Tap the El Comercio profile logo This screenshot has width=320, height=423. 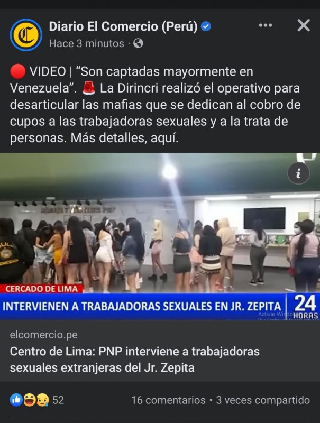coord(26,35)
